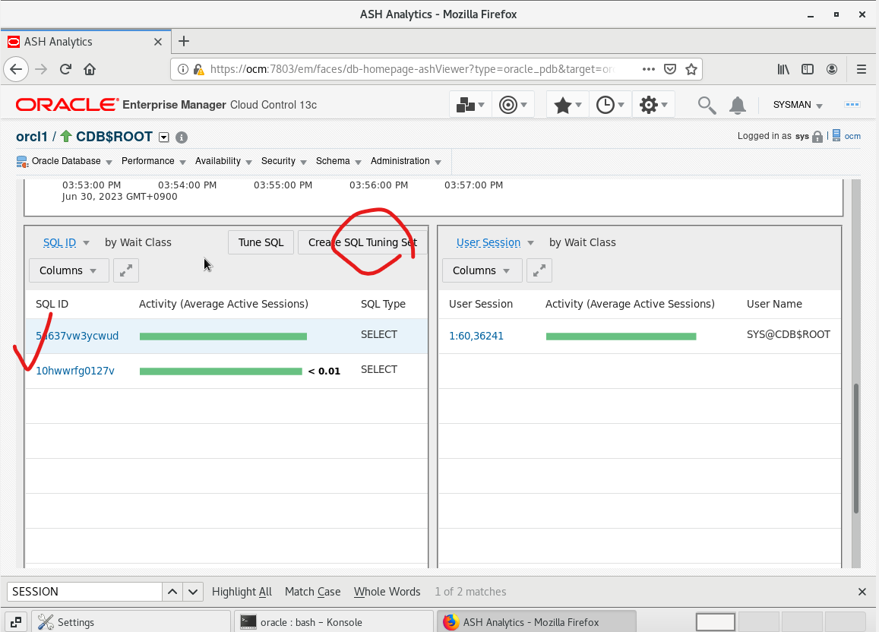Go to next find match arrow

click(x=193, y=592)
